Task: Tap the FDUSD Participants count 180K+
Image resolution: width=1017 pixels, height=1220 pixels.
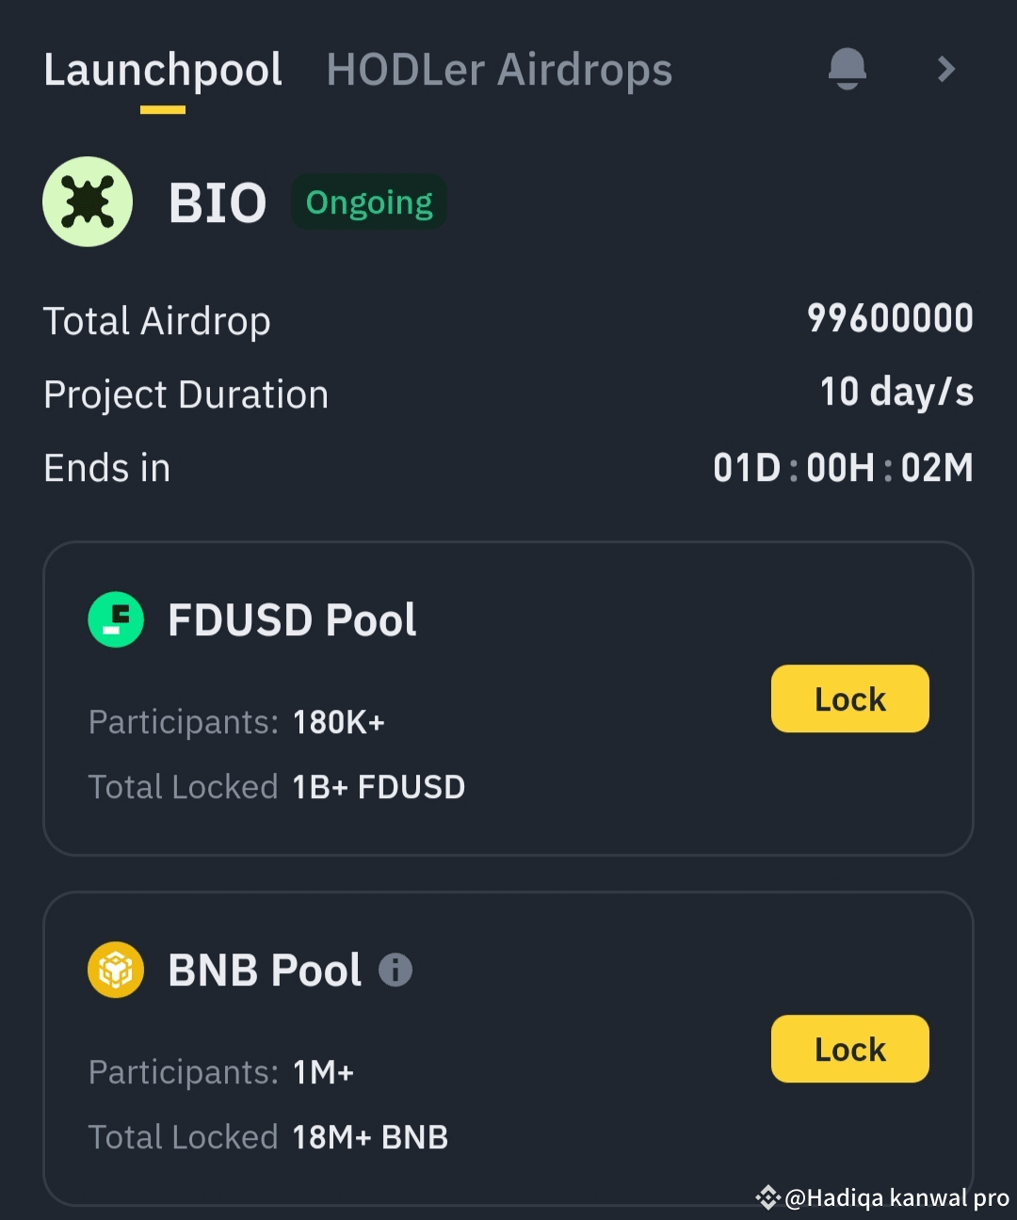Action: click(x=339, y=722)
